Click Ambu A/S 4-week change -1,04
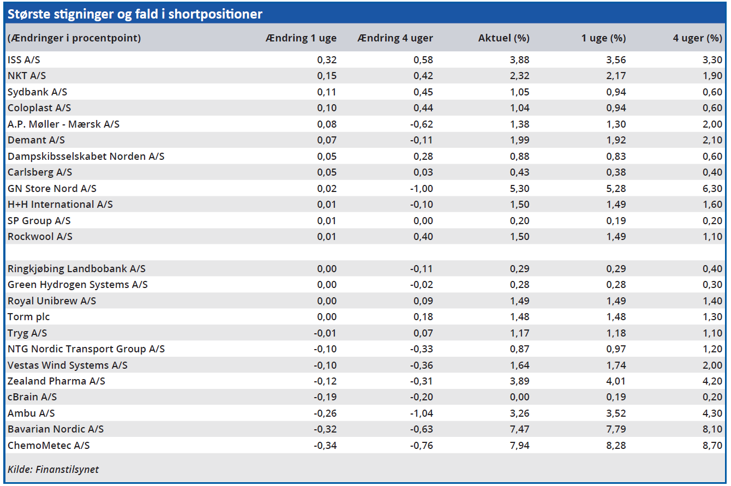This screenshot has width=731, height=486. 422,413
